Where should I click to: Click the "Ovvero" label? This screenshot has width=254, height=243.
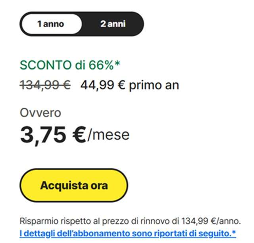[x=40, y=113]
